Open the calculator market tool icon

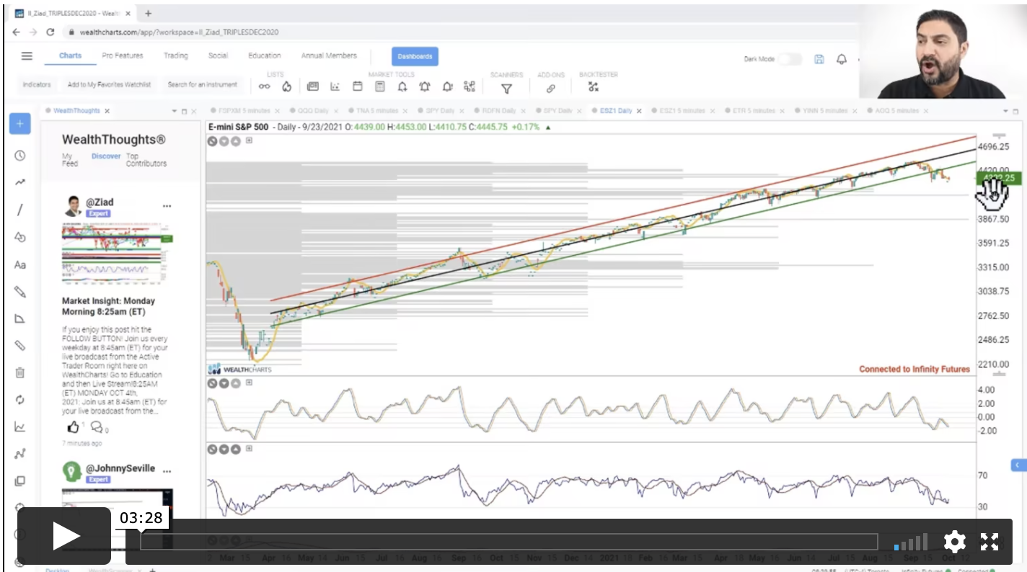pyautogui.click(x=379, y=86)
